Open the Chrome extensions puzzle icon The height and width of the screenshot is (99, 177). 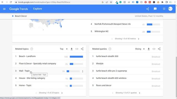[x=162, y=2]
